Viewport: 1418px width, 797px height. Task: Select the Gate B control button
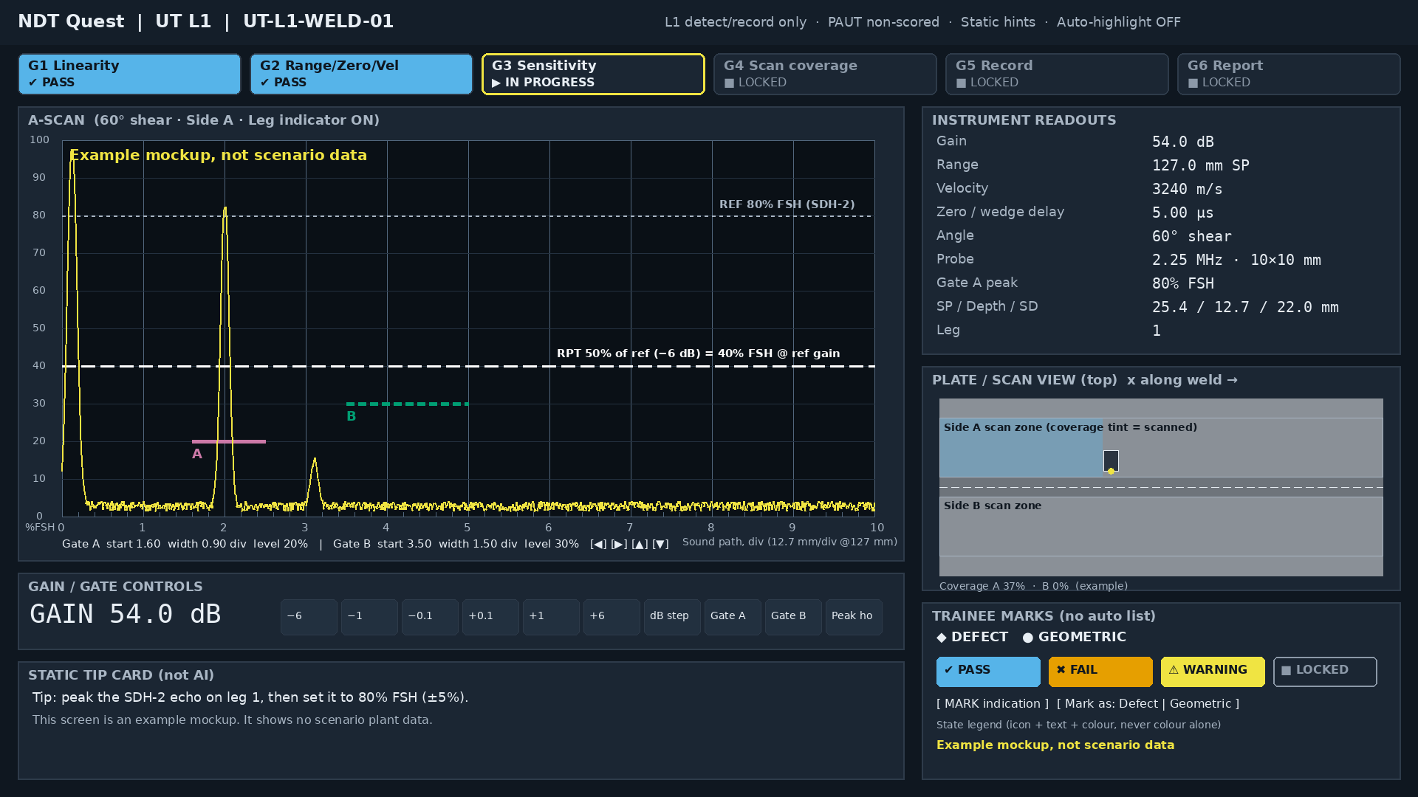pos(793,617)
